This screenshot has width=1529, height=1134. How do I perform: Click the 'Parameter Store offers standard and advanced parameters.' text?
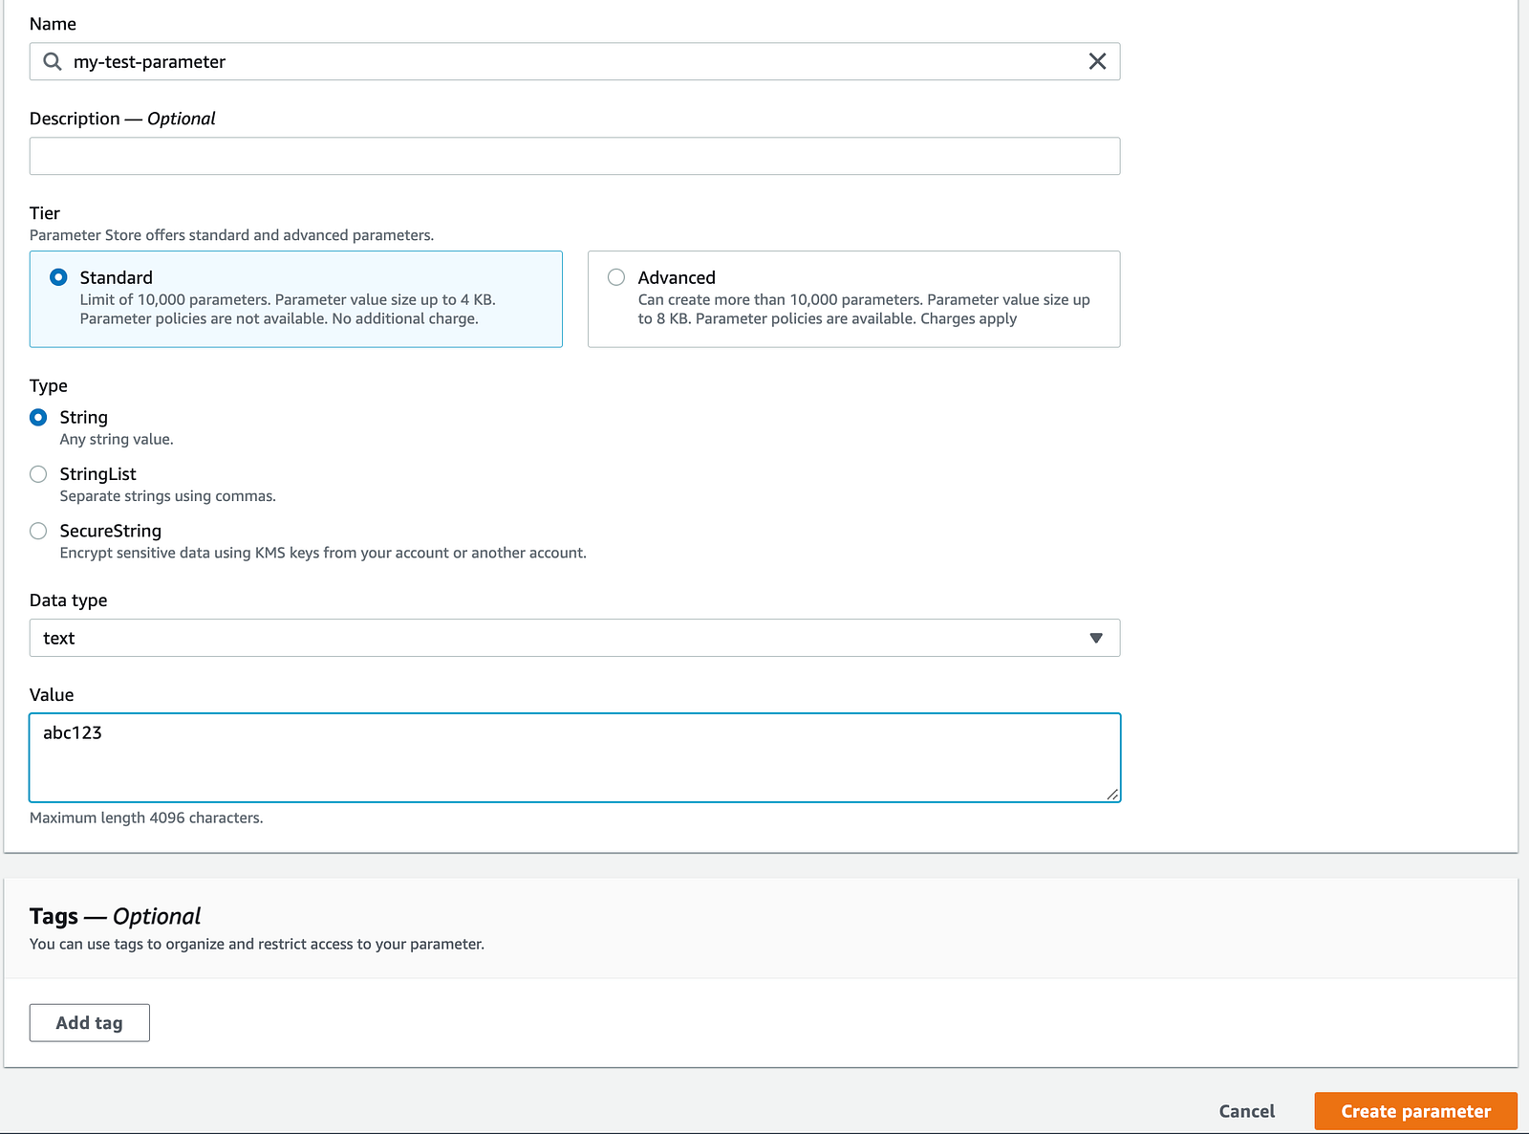tap(231, 235)
